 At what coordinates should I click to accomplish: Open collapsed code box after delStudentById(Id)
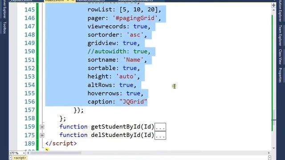pos(160,135)
